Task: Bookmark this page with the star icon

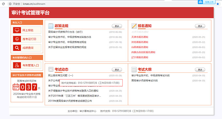Action: pos(218,4)
